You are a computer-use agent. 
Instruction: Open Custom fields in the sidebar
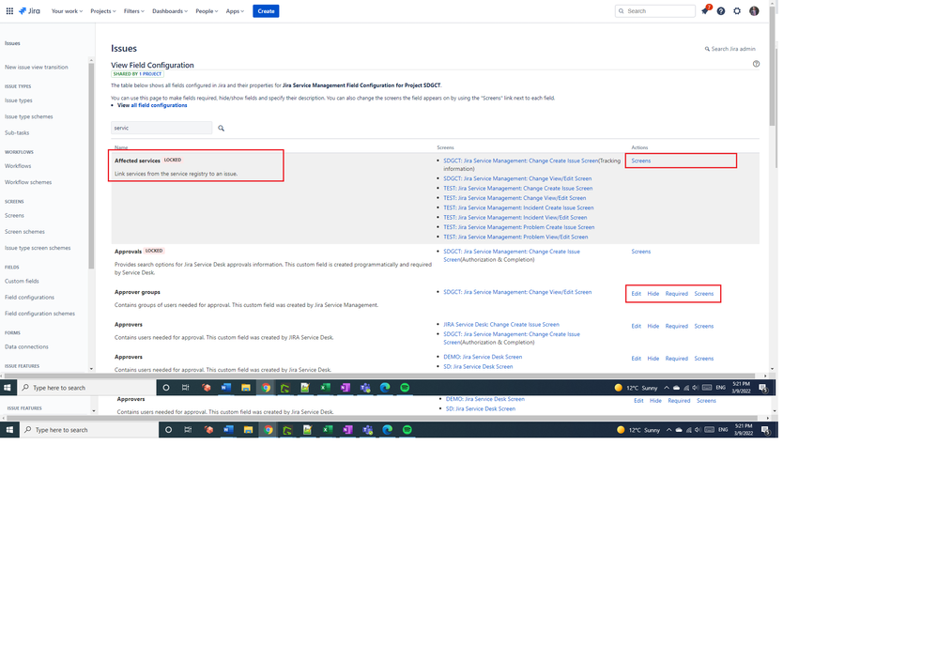pyautogui.click(x=23, y=282)
